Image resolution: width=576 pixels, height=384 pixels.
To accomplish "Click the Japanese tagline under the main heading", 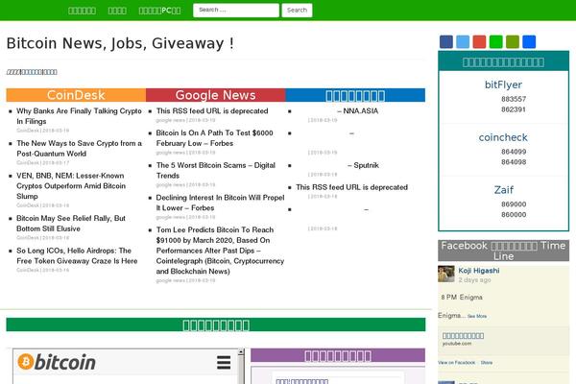I will point(32,72).
